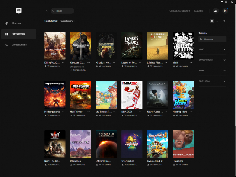Install MudRunner

point(78,116)
